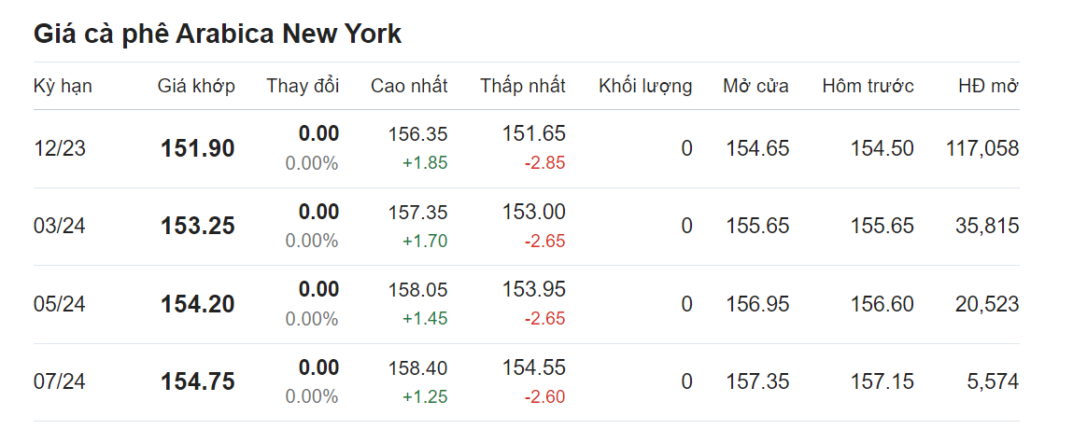Select the matched price 154.75
Viewport: 1073px width, 429px height.
coord(197,381)
